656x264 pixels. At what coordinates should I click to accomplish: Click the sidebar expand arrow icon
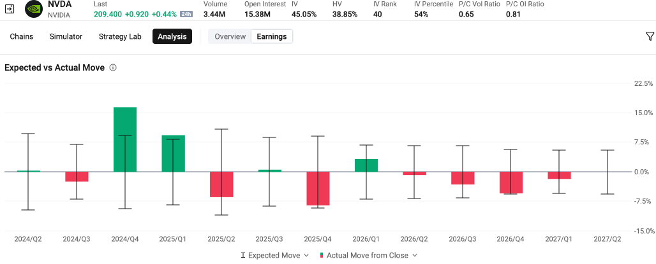10,9
